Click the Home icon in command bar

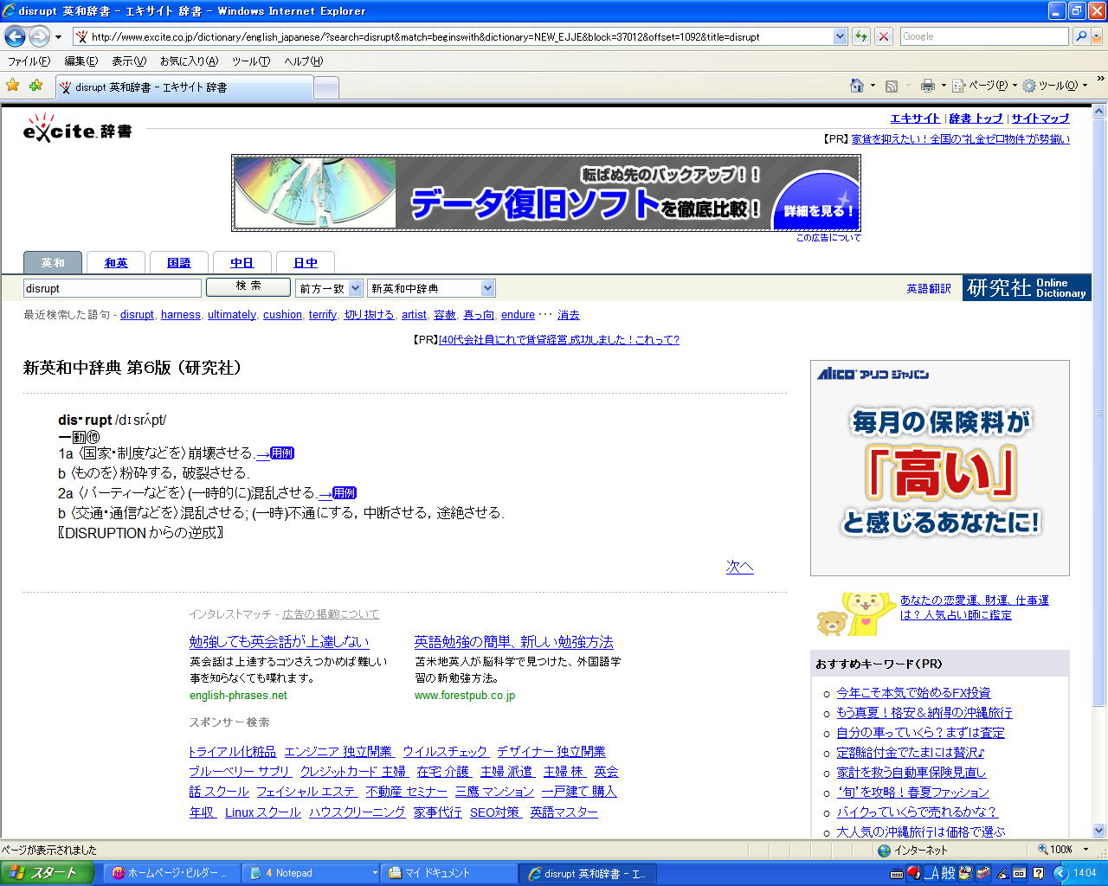(857, 86)
